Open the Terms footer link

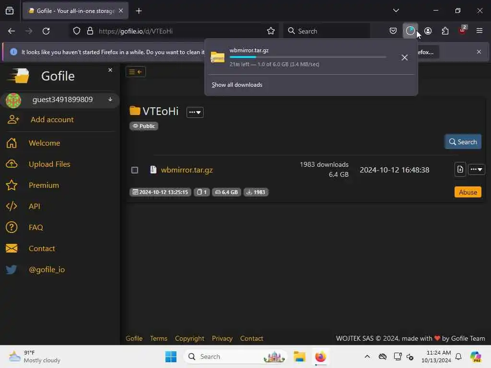(x=158, y=338)
